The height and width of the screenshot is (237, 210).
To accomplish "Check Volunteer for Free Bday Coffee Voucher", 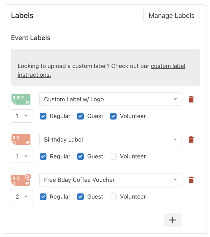I will [113, 197].
